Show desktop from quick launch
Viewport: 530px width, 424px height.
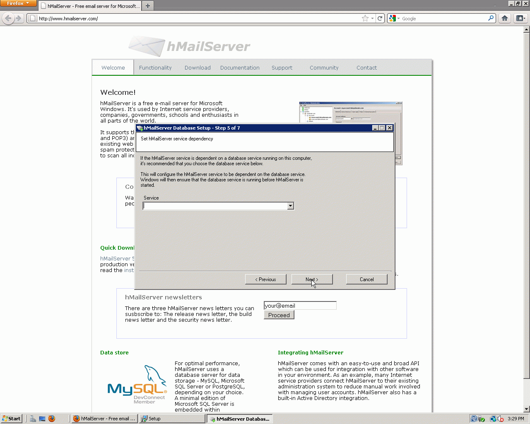pyautogui.click(x=42, y=419)
